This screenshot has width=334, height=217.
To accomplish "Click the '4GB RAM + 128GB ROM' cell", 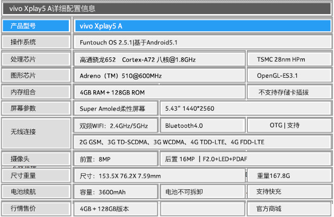I will 159,92.
